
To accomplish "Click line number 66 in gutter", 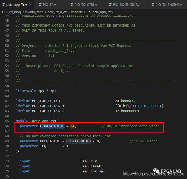I will [7, 126].
